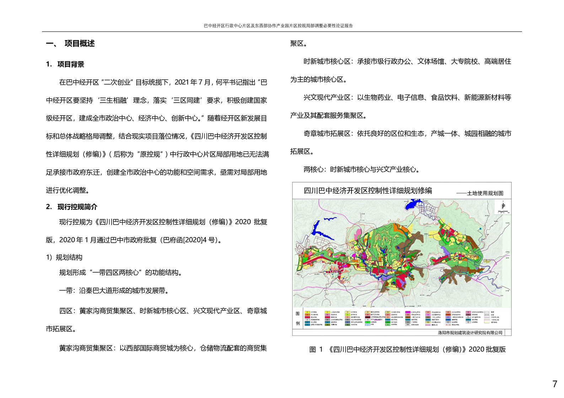
Task: Select the line beginning "时新城市核心区：承接市级行政办公"
Action: coord(407,61)
